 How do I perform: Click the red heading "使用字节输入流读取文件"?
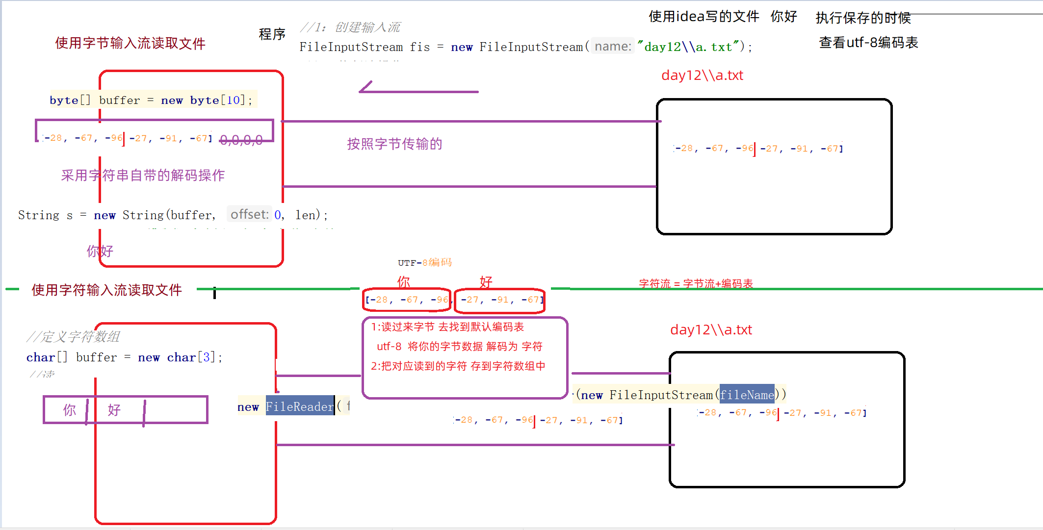[x=130, y=43]
